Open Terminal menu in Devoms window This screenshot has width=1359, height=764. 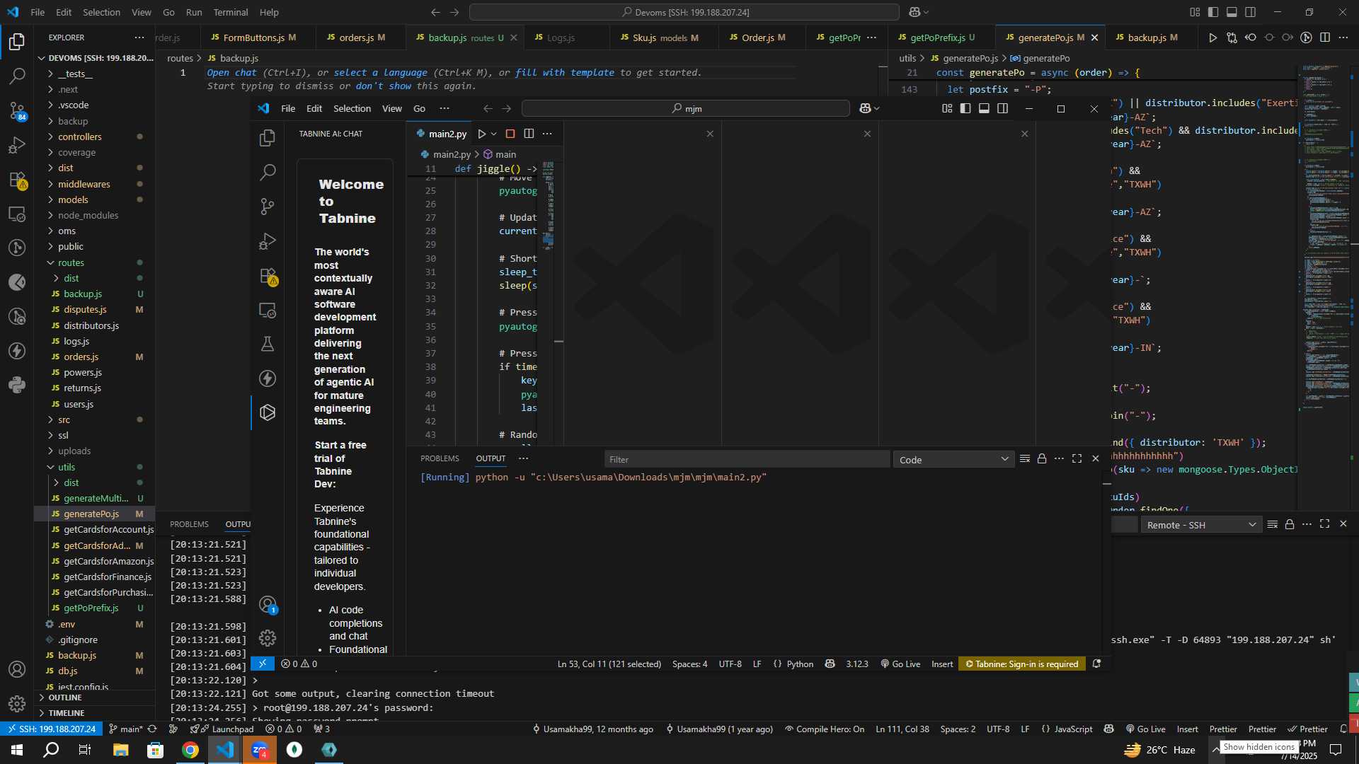click(x=231, y=12)
